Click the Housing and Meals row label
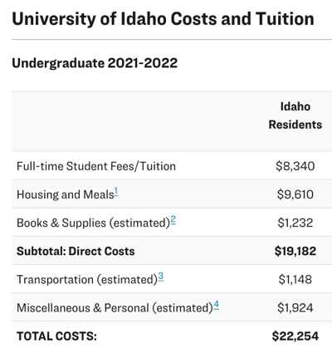 coord(66,194)
